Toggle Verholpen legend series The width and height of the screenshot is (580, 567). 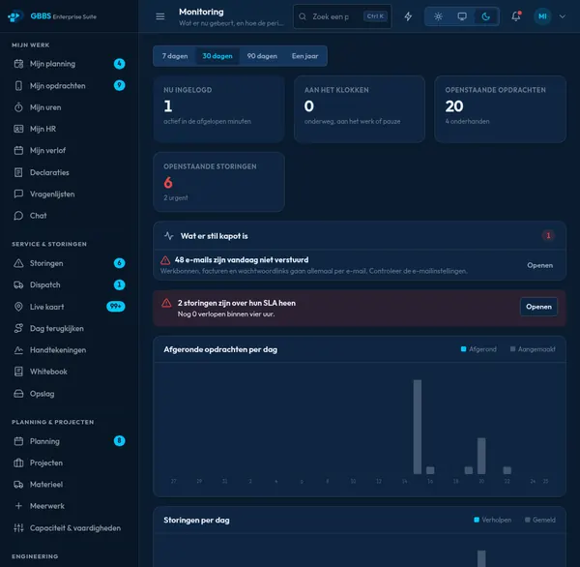[x=493, y=520]
